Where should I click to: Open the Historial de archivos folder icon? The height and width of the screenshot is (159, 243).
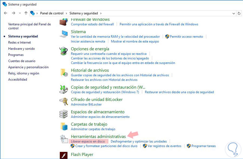[x=64, y=73]
